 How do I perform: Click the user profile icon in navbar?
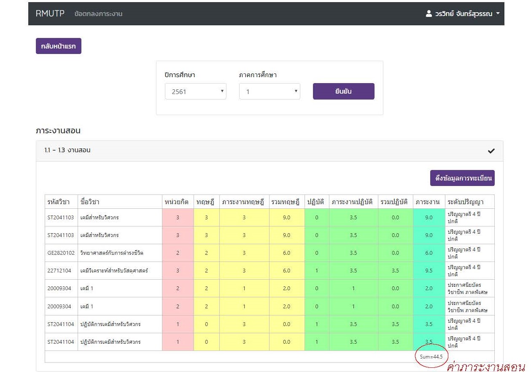coord(429,13)
